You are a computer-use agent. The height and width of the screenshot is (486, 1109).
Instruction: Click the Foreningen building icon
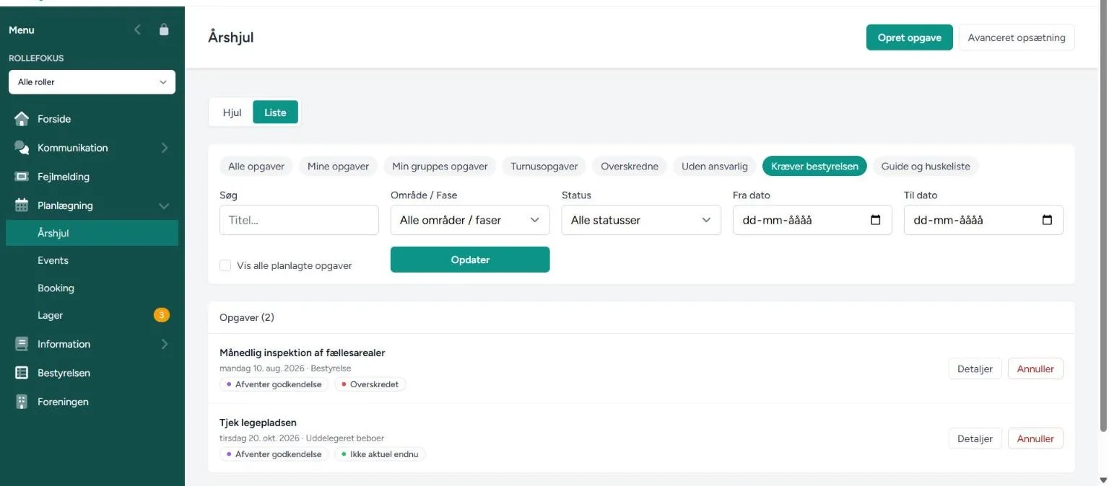point(22,402)
